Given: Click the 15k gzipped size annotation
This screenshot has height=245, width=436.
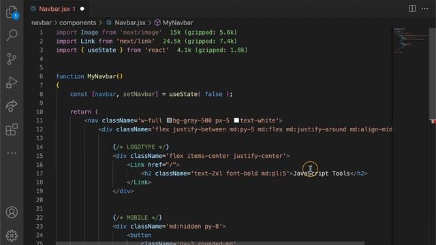Looking at the screenshot, I should (203, 33).
